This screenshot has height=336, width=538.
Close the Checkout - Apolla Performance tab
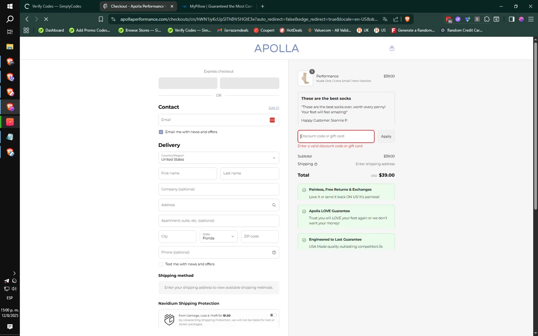(172, 6)
